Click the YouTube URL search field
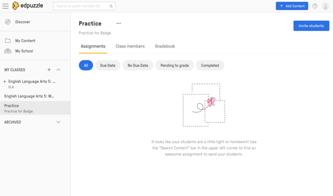Viewport: 333px width, 196px height. click(x=81, y=6)
